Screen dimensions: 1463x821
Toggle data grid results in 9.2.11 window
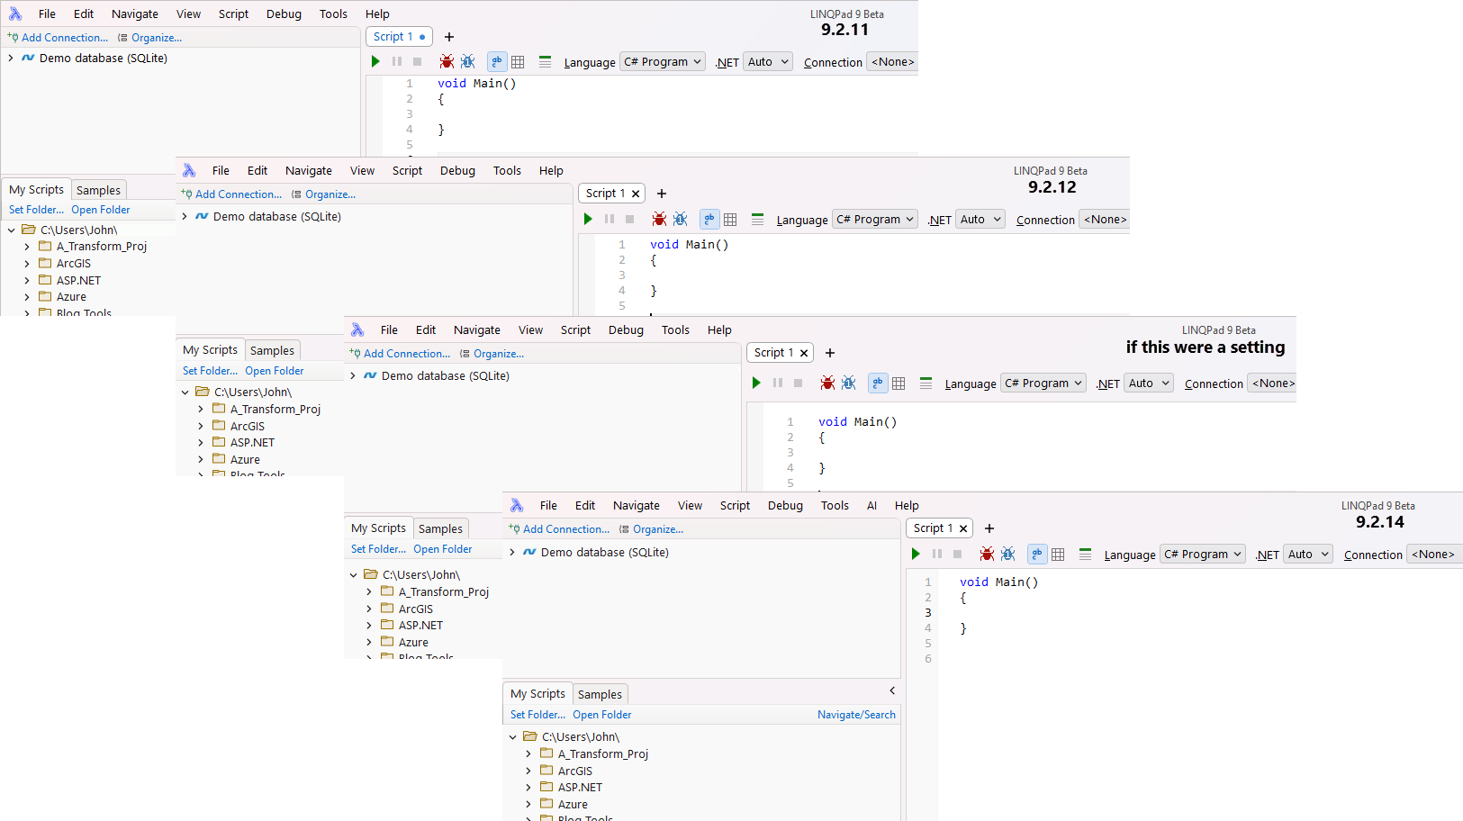518,61
